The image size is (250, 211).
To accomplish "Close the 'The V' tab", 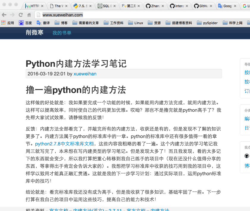I will point(66,6).
